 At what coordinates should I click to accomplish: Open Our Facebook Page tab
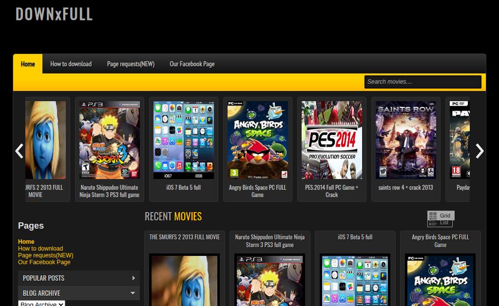pos(192,64)
